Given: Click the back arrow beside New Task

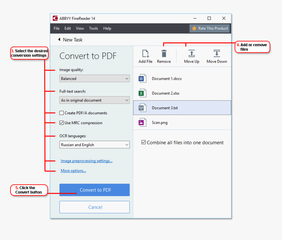Looking at the screenshot, I should pos(59,39).
